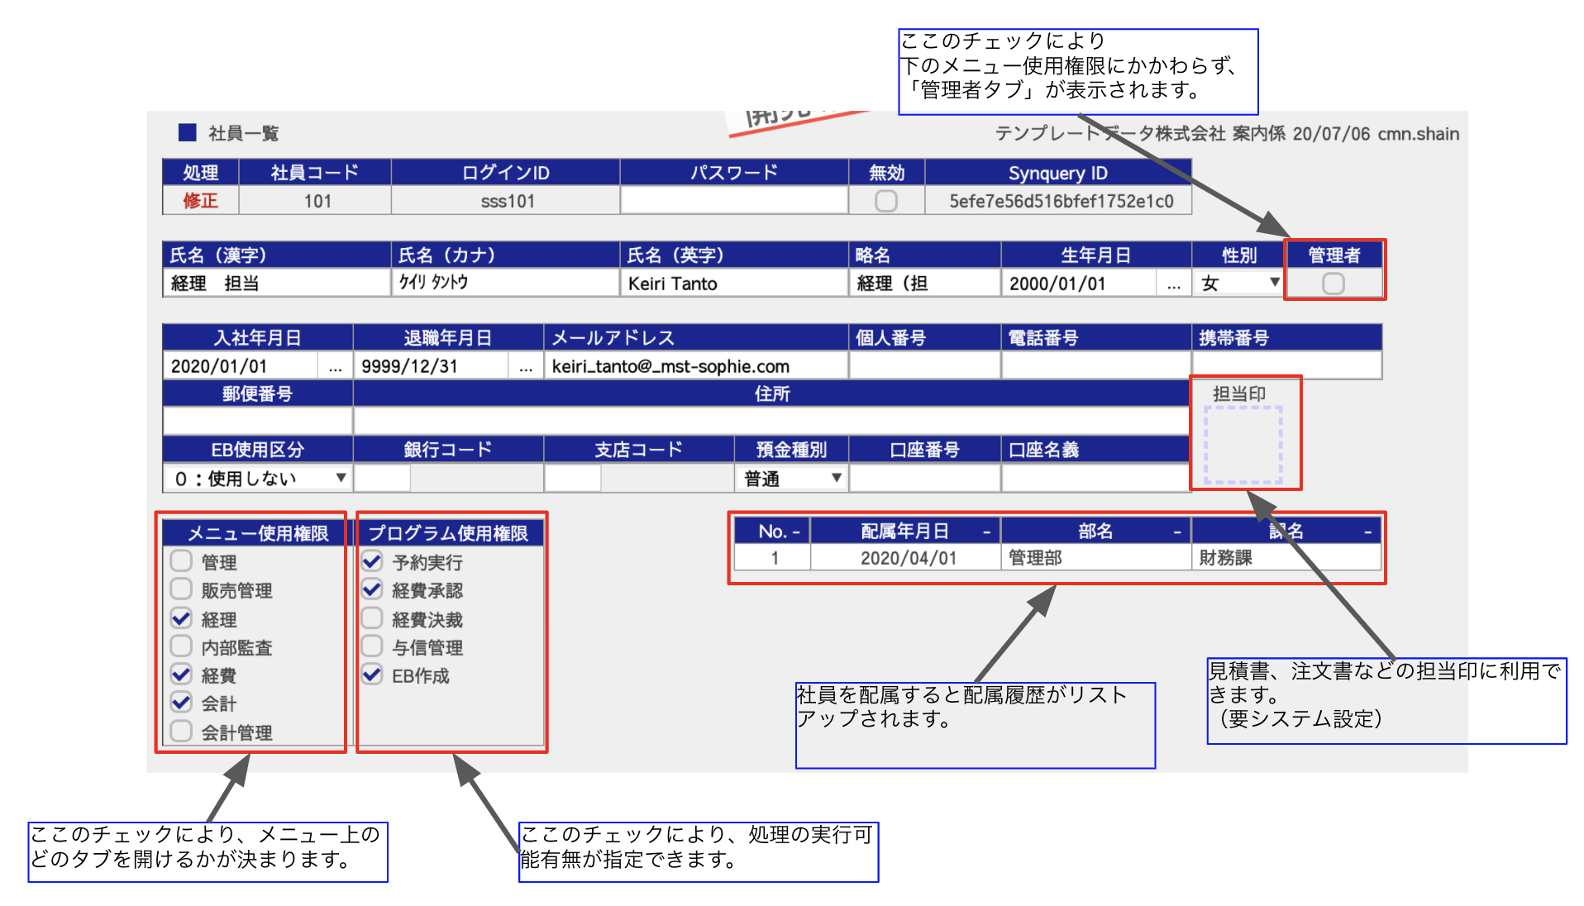1584x906 pixels.
Task: Click the パスワード input field
Action: 734,201
